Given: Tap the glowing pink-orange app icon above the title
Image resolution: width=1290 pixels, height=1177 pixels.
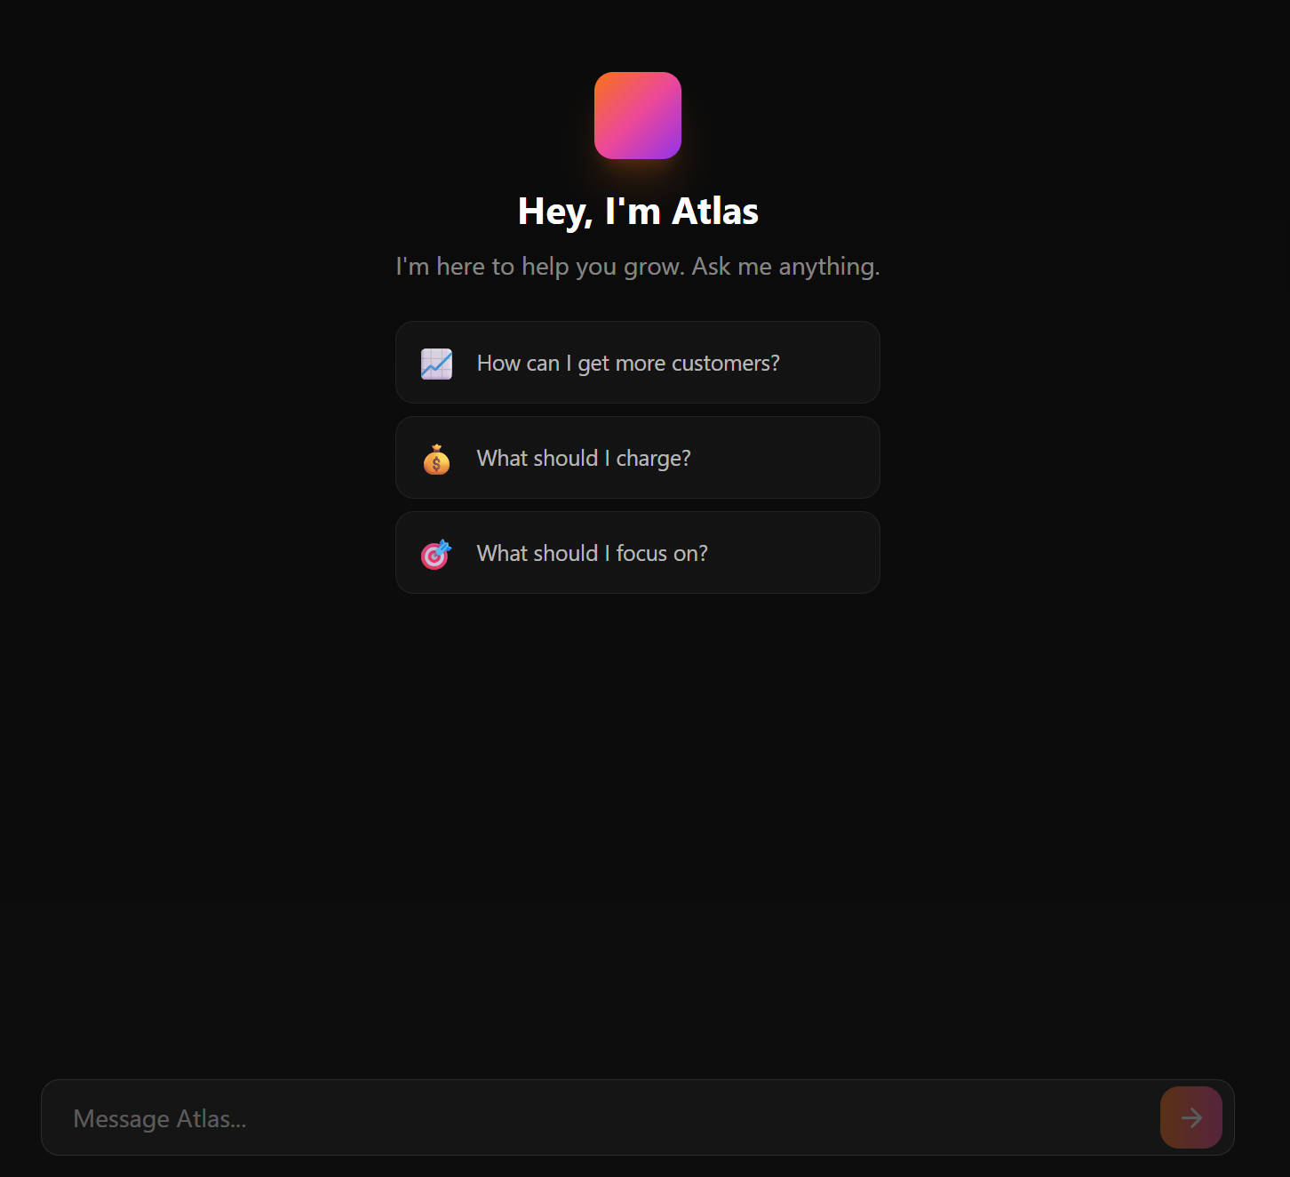Looking at the screenshot, I should [637, 116].
